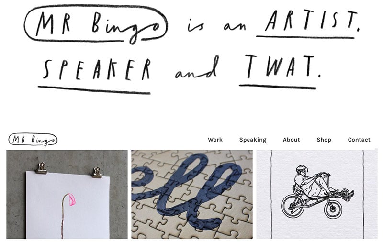This screenshot has width=383, height=242.
Task: Click the left metal bulldog clip
Action: pyautogui.click(x=42, y=168)
